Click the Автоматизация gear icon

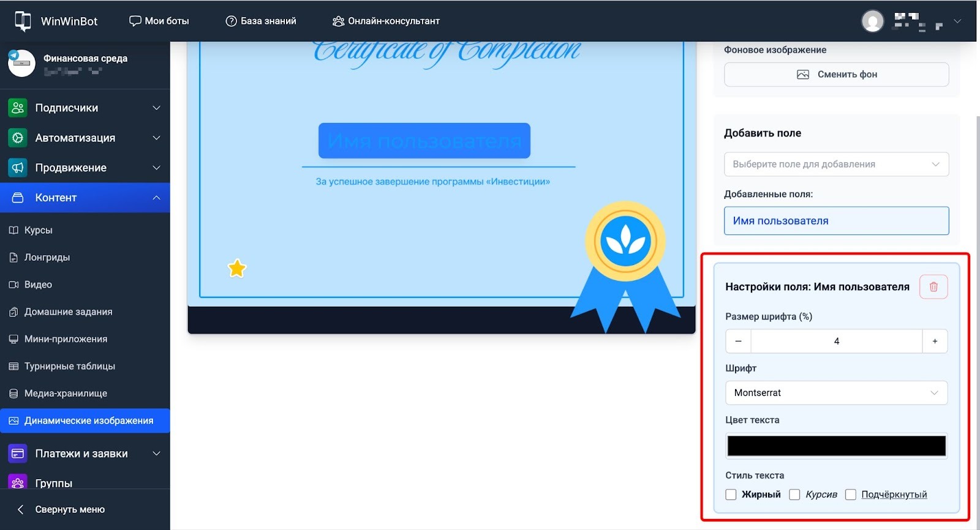(18, 138)
